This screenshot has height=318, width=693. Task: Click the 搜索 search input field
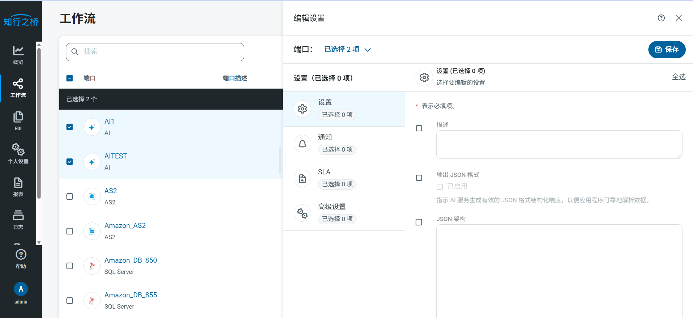click(x=160, y=52)
